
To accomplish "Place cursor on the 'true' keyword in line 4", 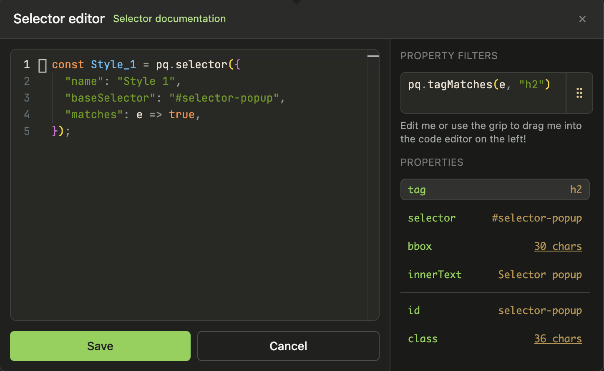I will (x=182, y=115).
